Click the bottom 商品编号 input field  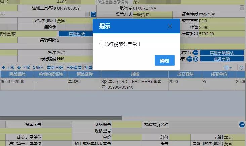[x=127, y=125]
